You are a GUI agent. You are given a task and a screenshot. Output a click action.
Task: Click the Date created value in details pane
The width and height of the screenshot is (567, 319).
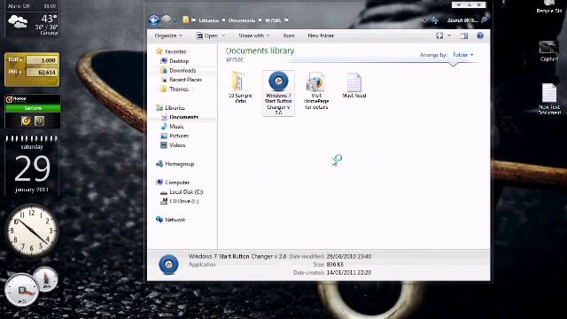(x=348, y=272)
